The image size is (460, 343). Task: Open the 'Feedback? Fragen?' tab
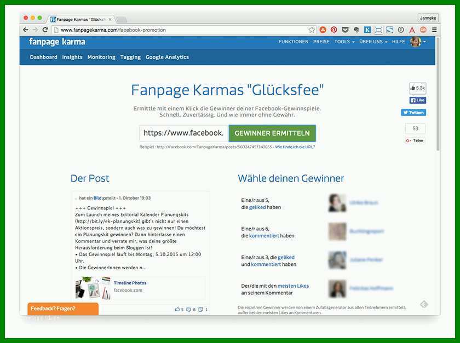[x=63, y=309]
